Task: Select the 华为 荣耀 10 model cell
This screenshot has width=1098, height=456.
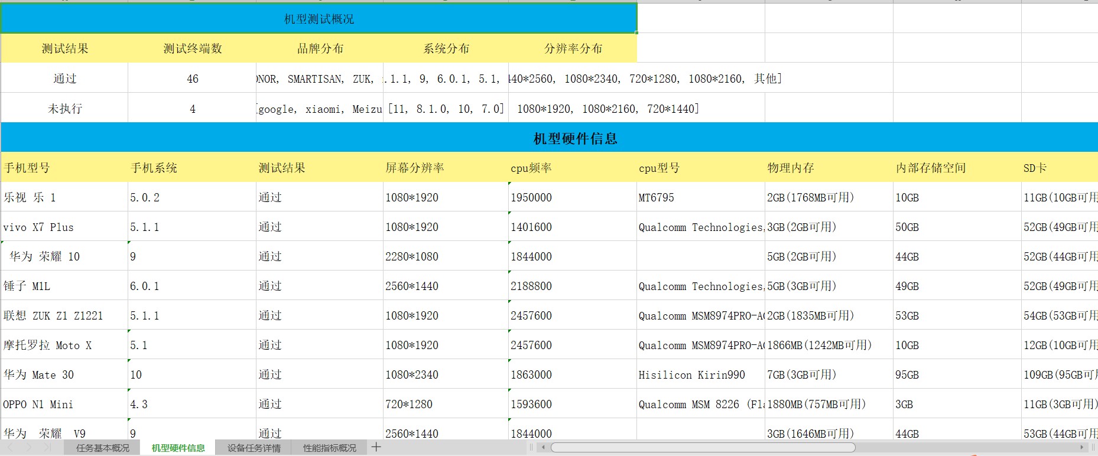Action: tap(64, 256)
